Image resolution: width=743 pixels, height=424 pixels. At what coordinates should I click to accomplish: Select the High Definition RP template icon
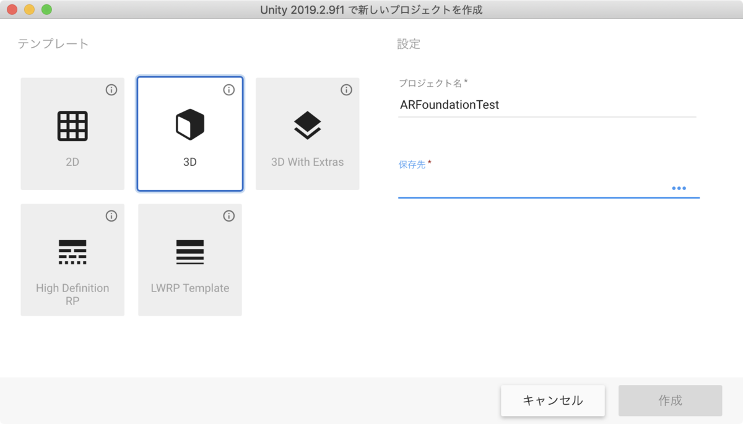(72, 252)
